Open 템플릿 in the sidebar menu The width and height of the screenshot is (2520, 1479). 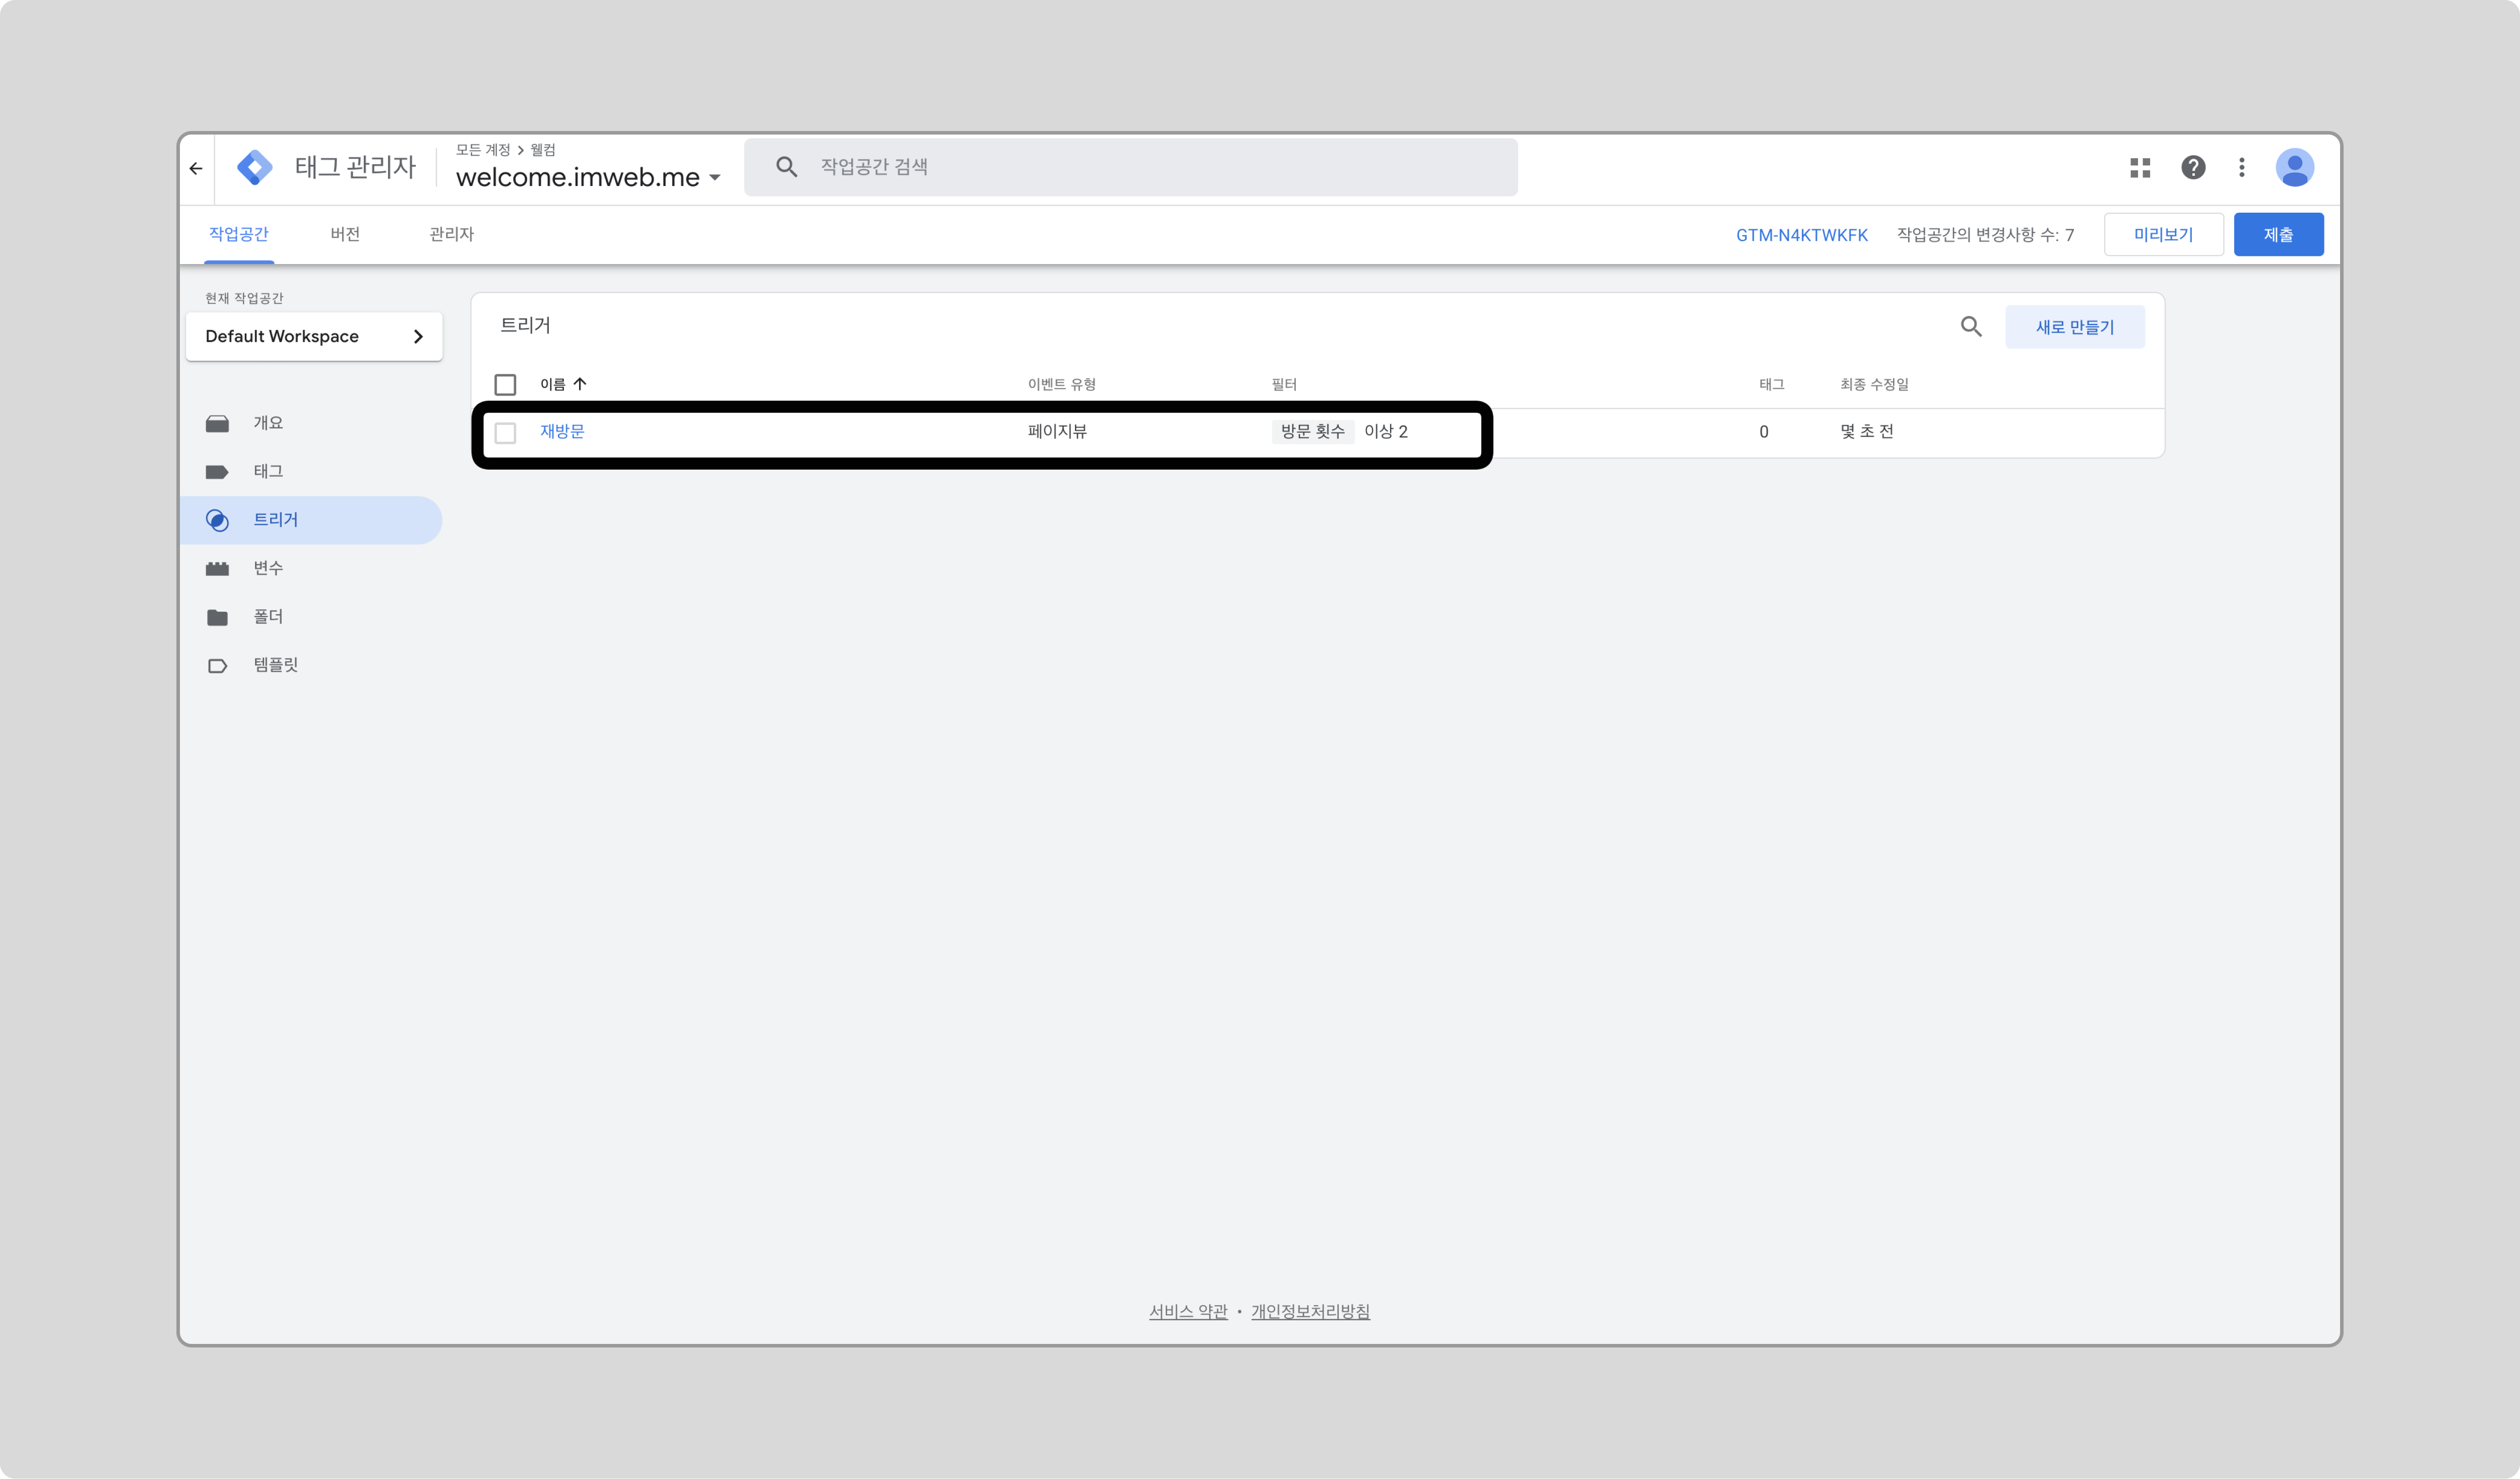pos(276,665)
